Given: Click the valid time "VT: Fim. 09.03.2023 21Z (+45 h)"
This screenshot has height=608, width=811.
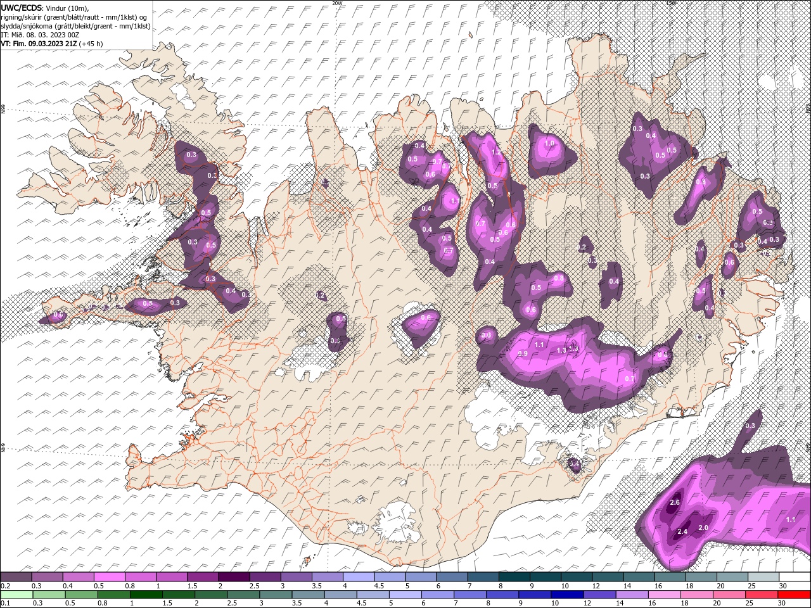Looking at the screenshot, I should click(x=52, y=44).
